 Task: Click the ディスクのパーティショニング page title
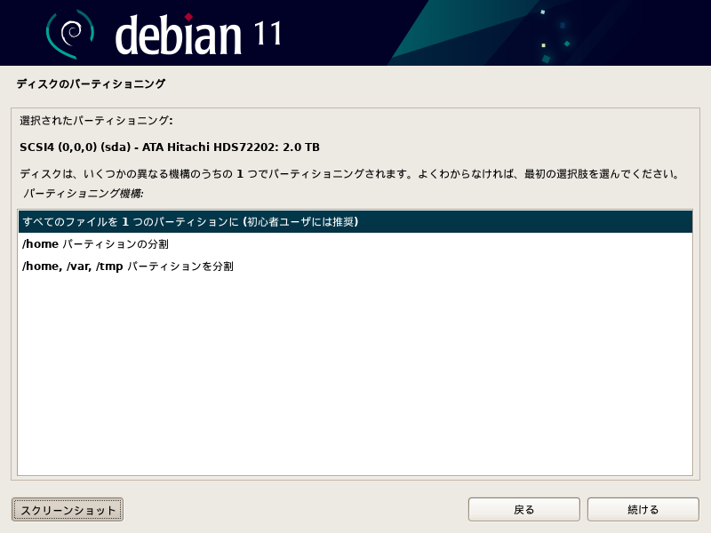(x=92, y=84)
